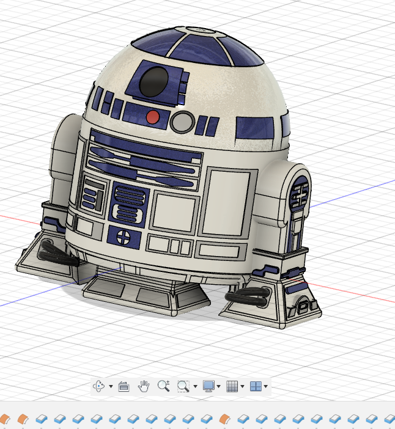The height and width of the screenshot is (429, 395).
Task: Pick the black eye lens on the dome
Action: pos(153,81)
